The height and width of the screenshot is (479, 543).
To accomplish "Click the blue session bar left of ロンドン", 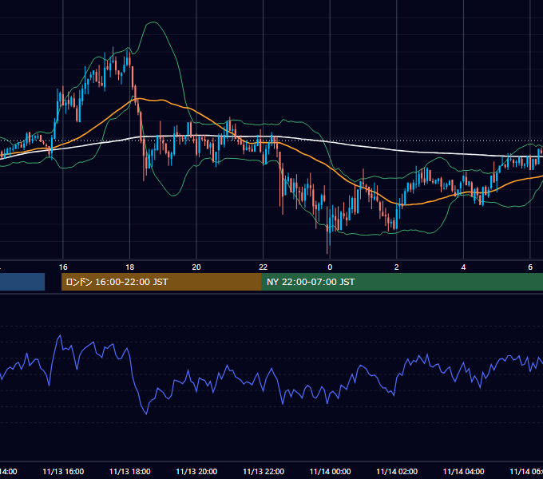I will point(22,282).
